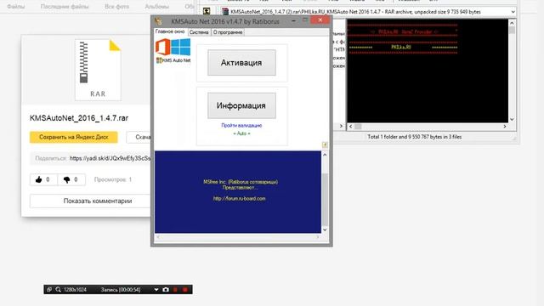Click the RAR file thumbnail
The image size is (544, 306).
(x=98, y=70)
